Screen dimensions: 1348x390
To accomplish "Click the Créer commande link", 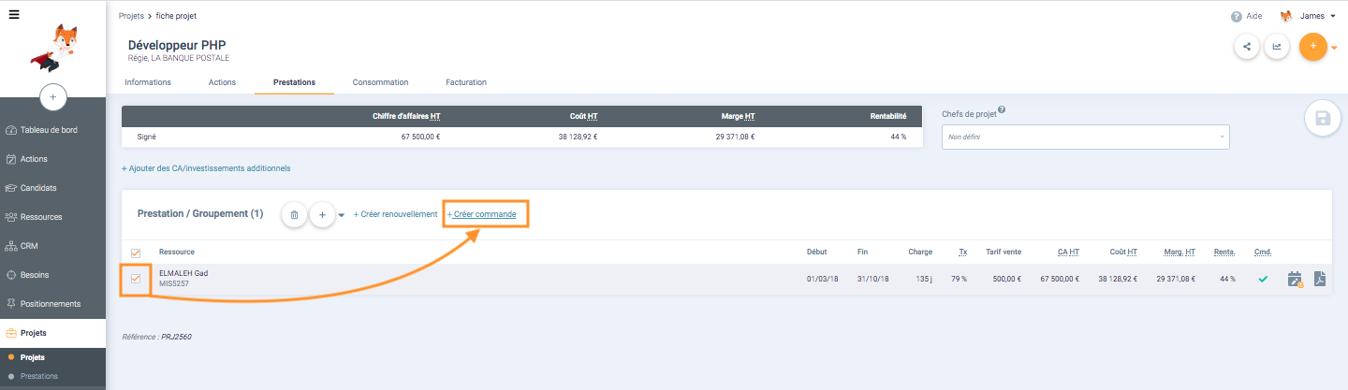I will tap(484, 214).
